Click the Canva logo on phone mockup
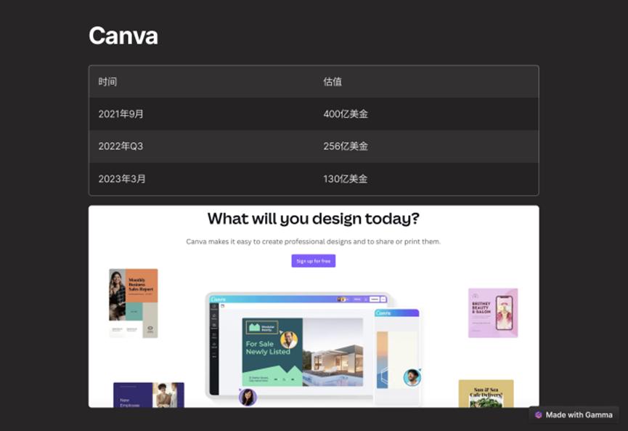628x431 pixels. tap(383, 313)
